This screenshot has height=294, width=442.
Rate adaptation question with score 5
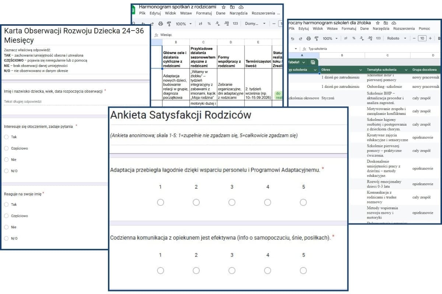coord(303,202)
